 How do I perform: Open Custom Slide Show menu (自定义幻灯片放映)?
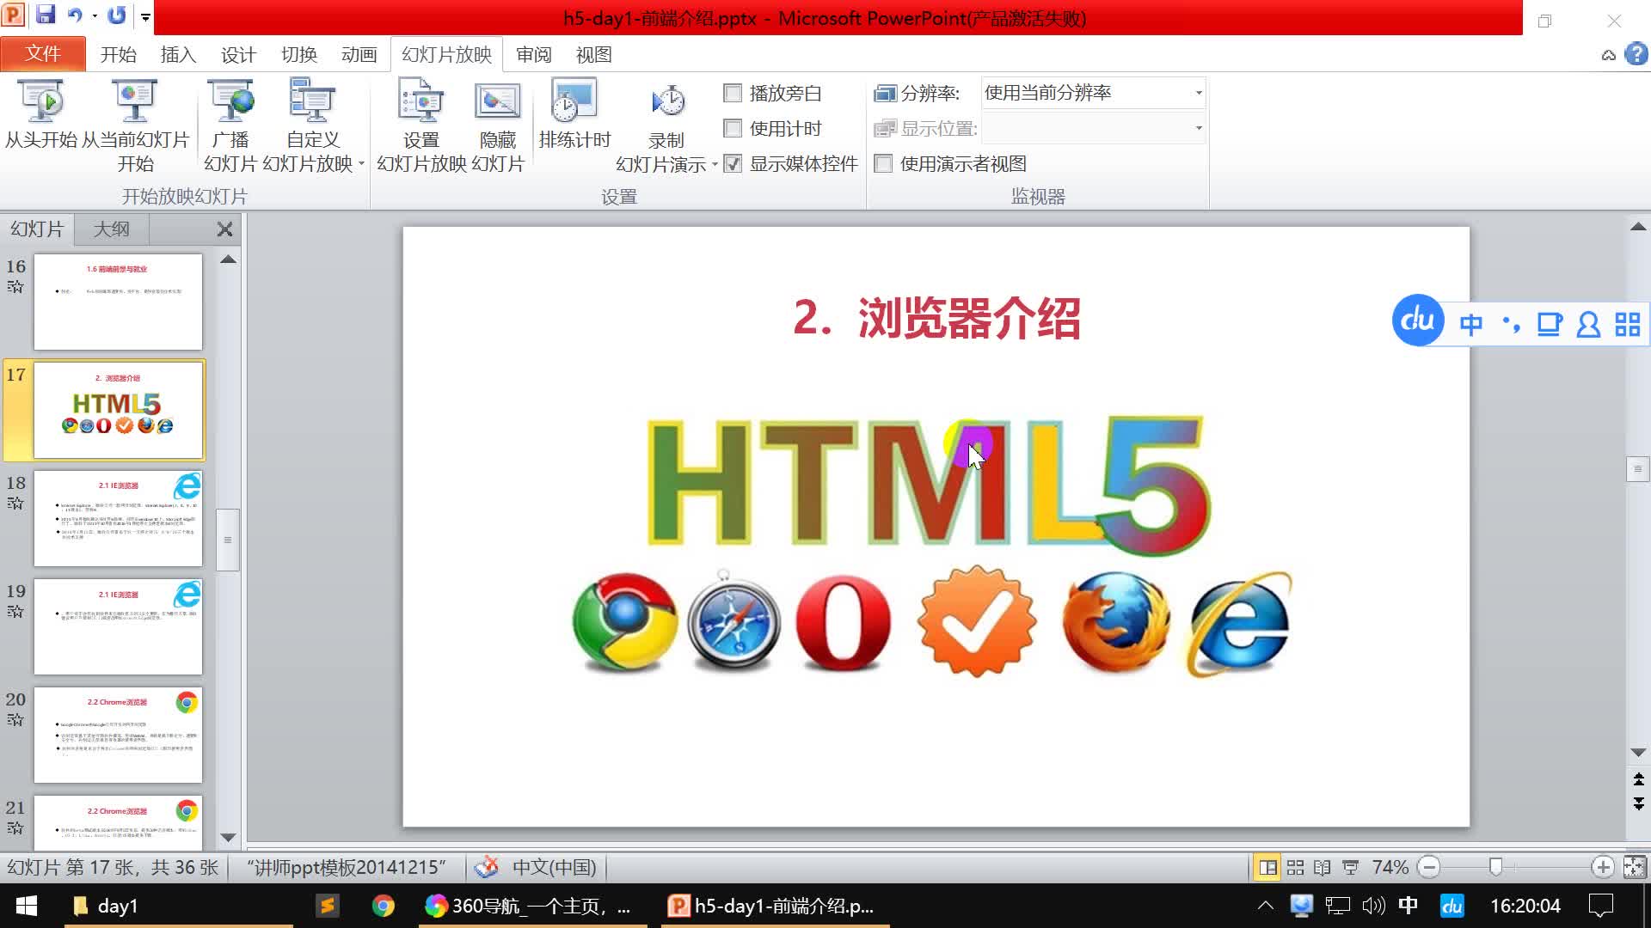313,126
